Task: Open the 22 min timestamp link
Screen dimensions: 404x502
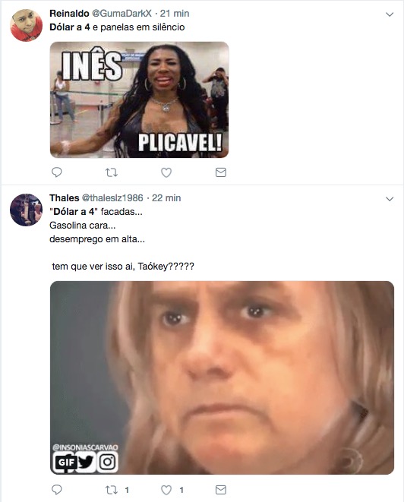Action: point(166,198)
